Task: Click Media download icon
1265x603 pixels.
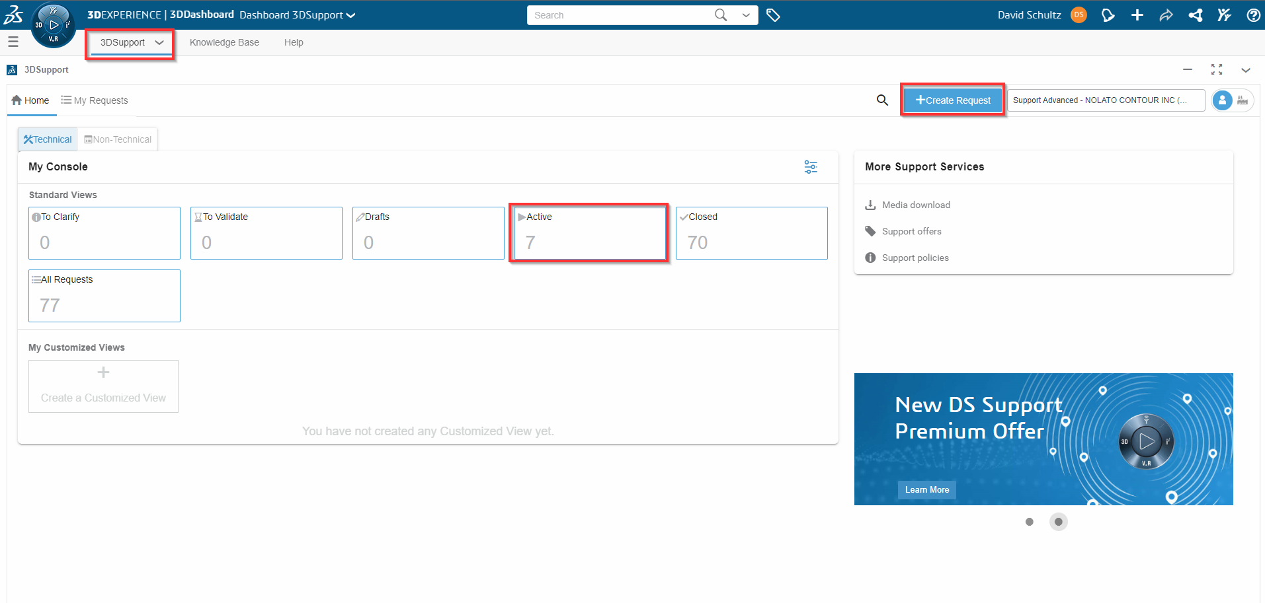Action: coord(870,205)
